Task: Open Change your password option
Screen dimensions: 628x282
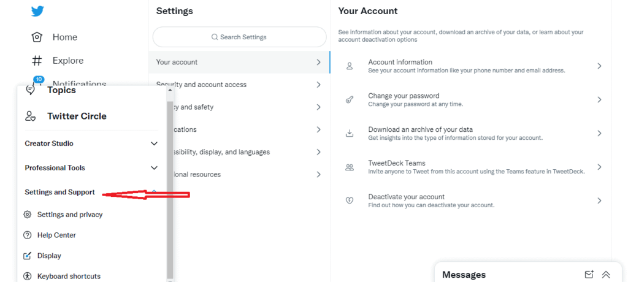Action: [471, 100]
